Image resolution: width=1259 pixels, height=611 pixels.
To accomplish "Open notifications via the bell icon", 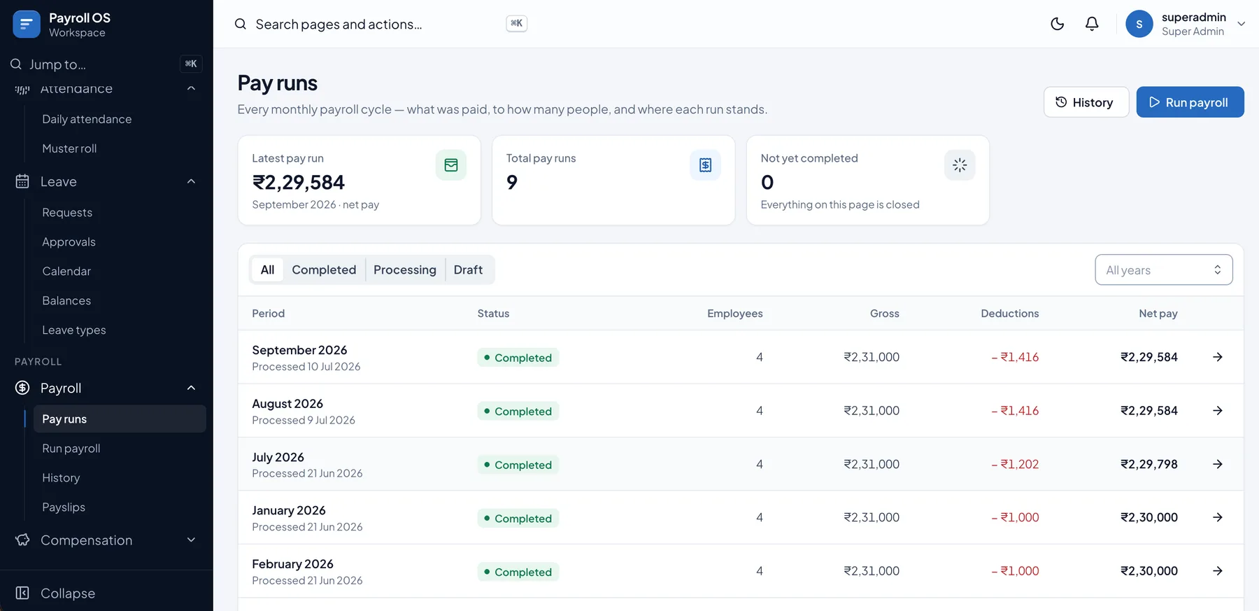I will pos(1092,24).
